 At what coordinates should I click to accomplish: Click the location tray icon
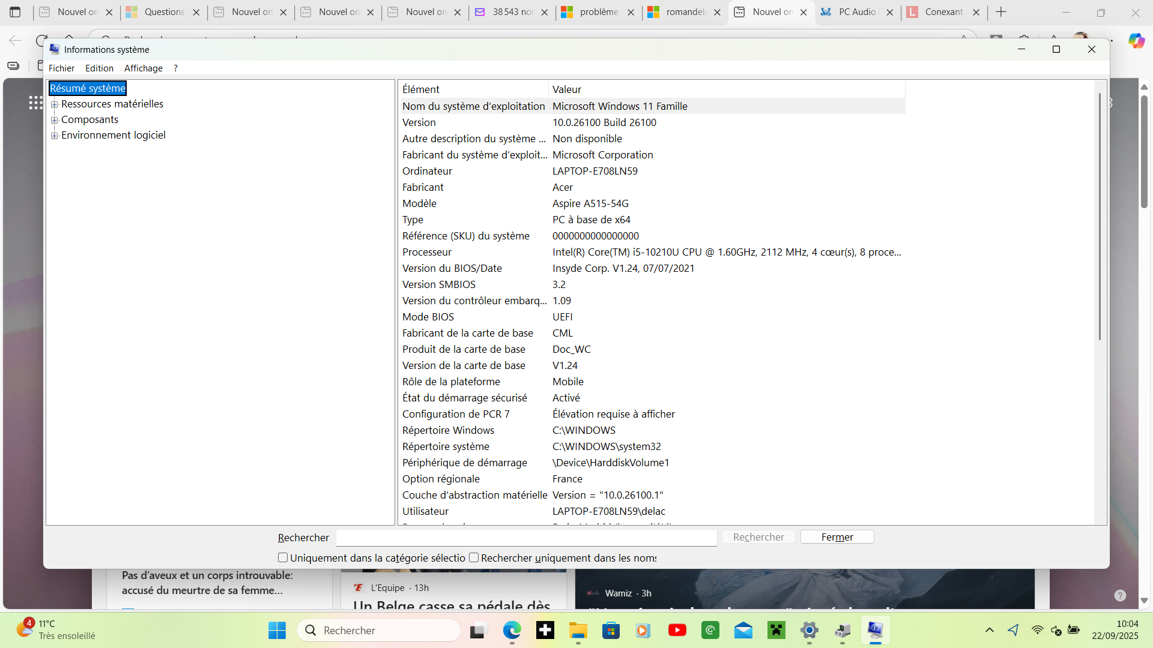1014,630
